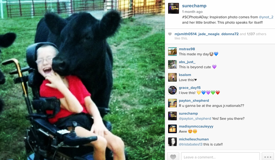Follow the @ynot_2 mention link
Viewport: 275px width, 160px height.
(x=266, y=17)
